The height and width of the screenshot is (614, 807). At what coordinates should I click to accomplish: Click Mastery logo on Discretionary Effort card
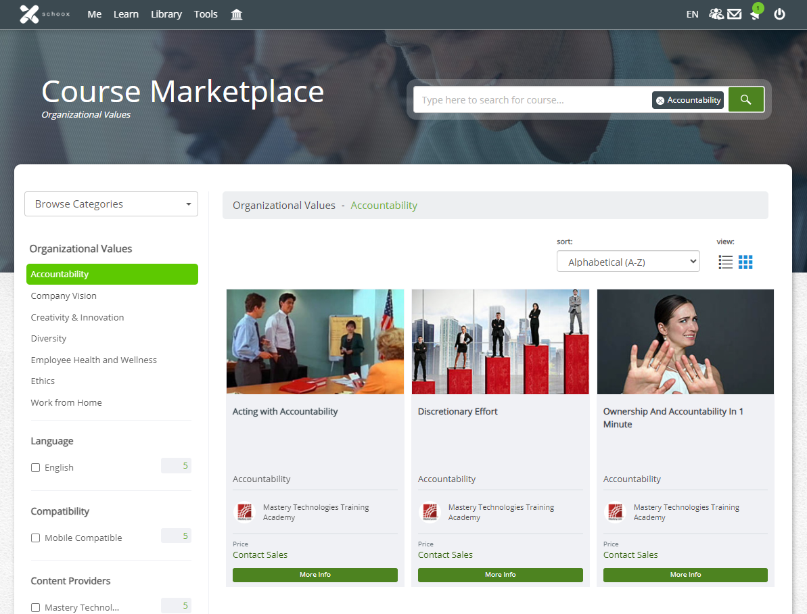coord(430,512)
